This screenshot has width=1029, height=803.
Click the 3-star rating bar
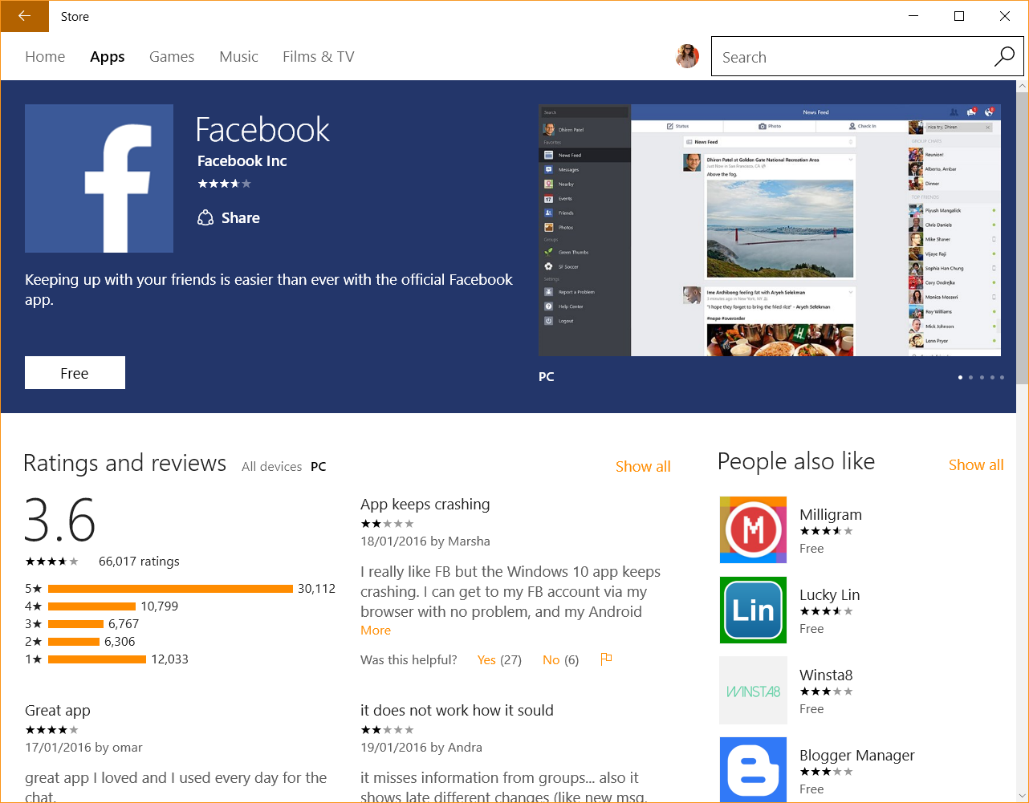point(75,624)
